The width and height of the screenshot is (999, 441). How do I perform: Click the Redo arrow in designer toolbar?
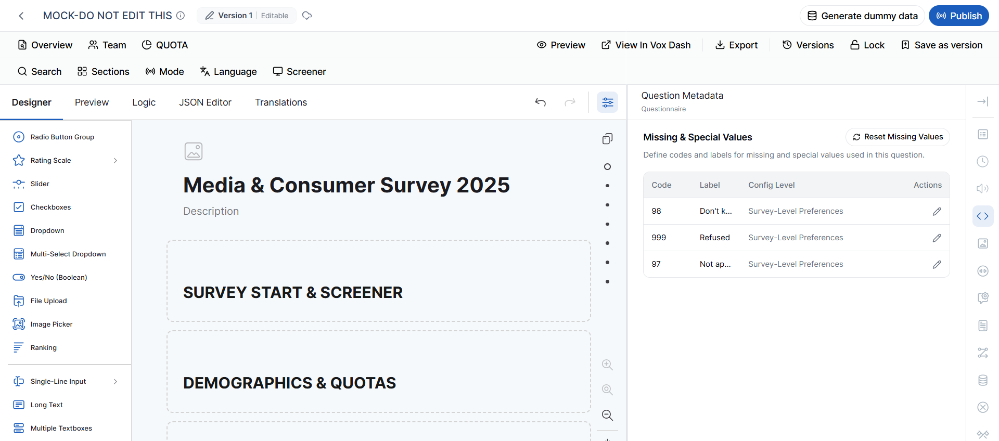coord(570,102)
